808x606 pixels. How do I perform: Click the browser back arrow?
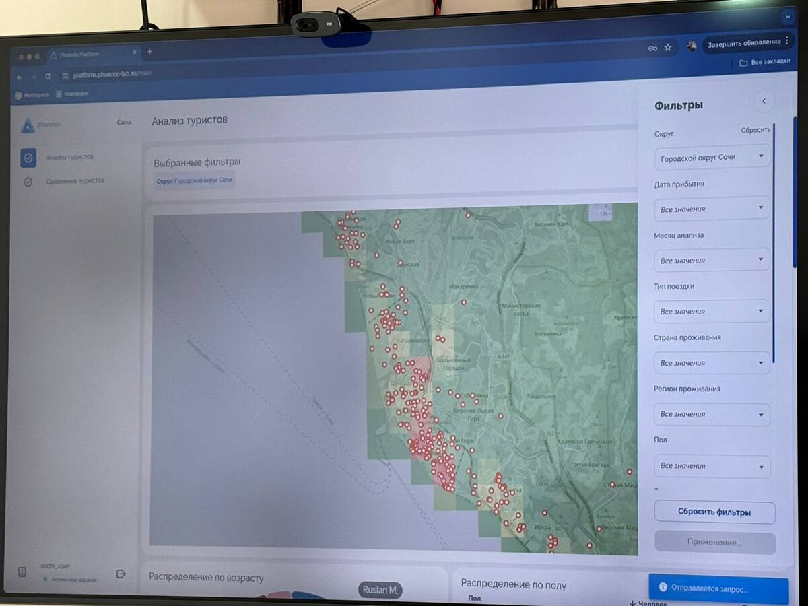pyautogui.click(x=20, y=77)
